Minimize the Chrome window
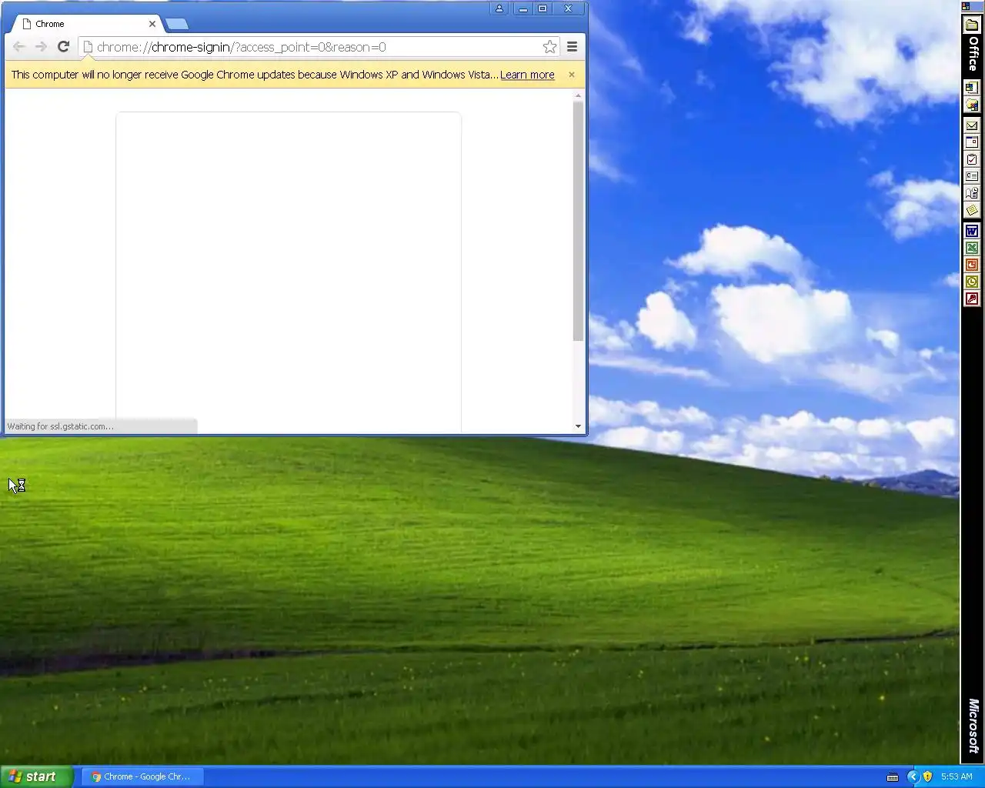Screen dimensions: 985x788 click(x=523, y=8)
